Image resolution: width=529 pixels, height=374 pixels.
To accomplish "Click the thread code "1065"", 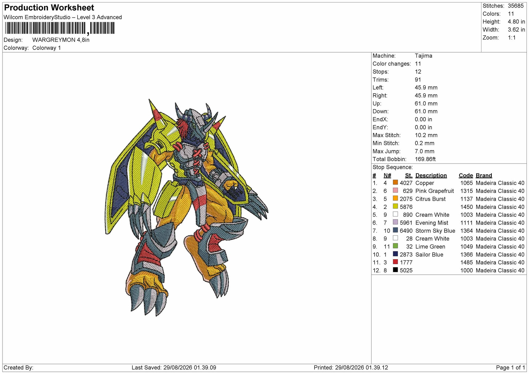I will click(x=467, y=183).
